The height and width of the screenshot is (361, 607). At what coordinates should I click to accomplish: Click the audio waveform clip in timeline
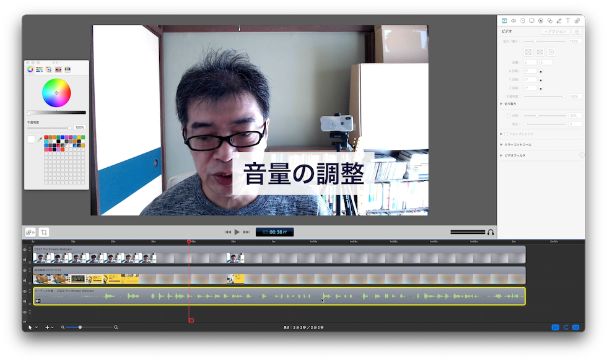[x=279, y=297]
